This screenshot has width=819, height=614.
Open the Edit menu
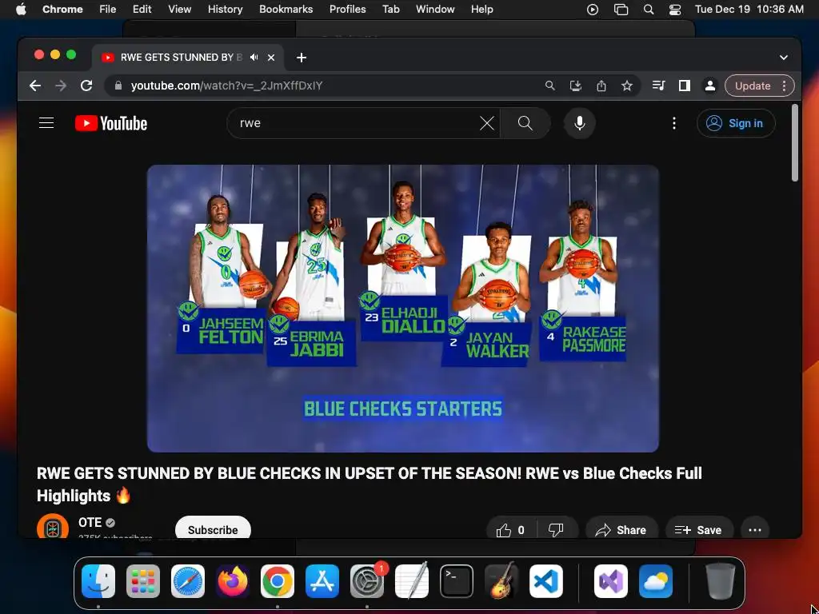coord(142,9)
